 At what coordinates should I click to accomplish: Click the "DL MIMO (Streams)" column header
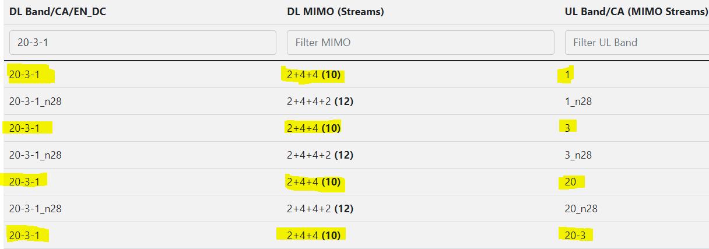coord(335,12)
